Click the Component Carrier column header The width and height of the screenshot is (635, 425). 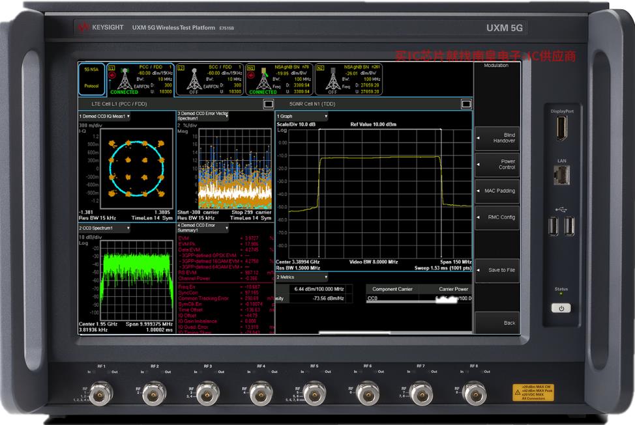[x=392, y=289]
